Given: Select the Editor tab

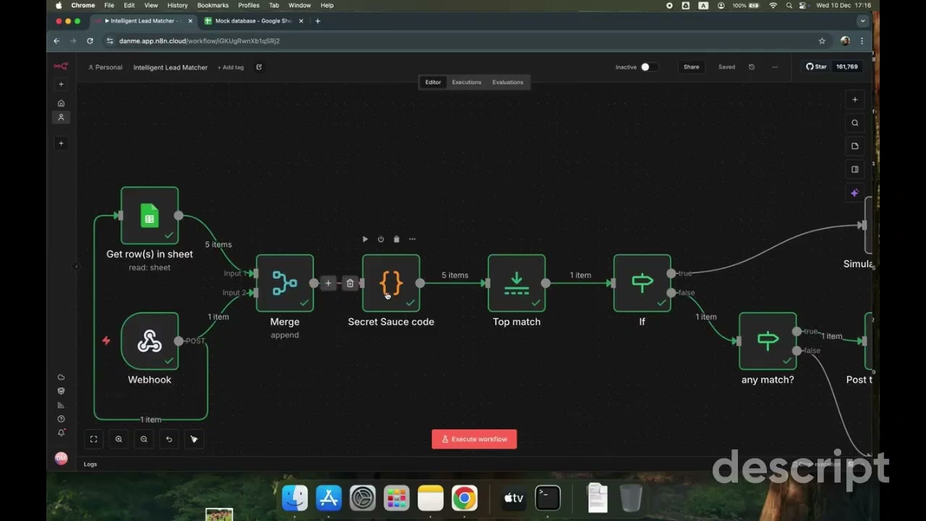Looking at the screenshot, I should click(x=433, y=82).
